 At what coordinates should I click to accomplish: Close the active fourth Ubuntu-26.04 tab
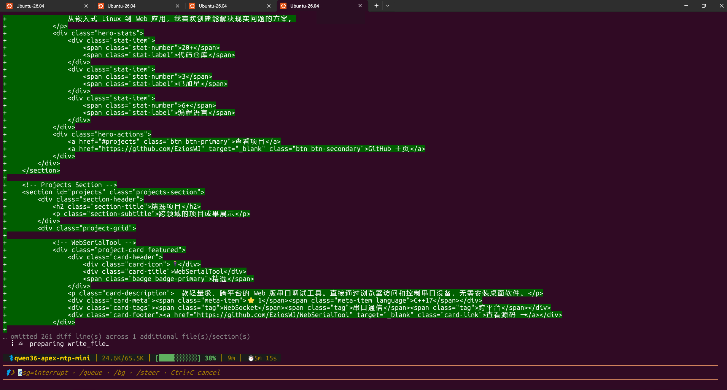point(360,6)
